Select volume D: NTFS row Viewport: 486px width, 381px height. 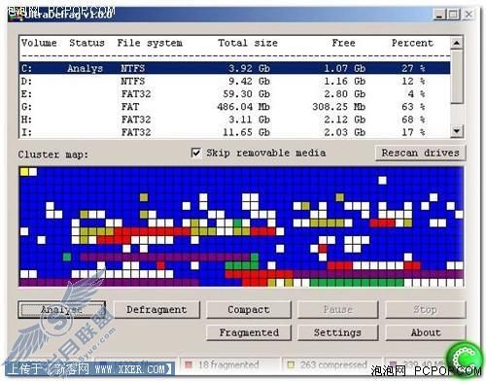tap(234, 81)
